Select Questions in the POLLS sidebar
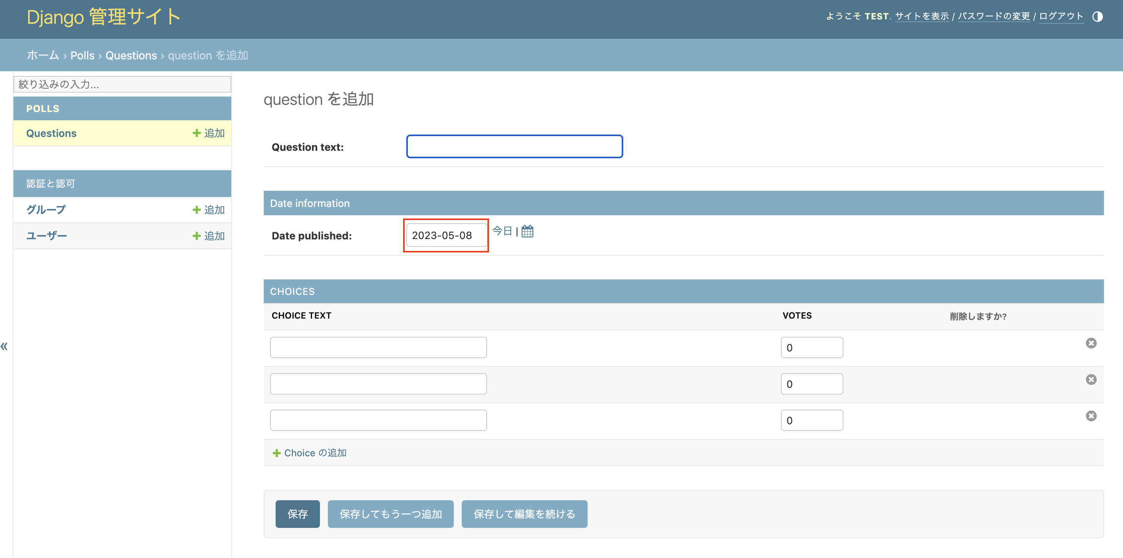Viewport: 1123px width, 558px height. (x=51, y=133)
